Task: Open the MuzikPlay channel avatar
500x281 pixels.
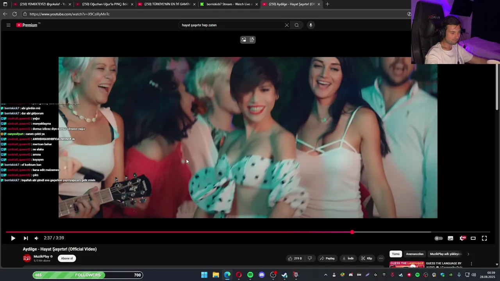Action: [x=27, y=258]
